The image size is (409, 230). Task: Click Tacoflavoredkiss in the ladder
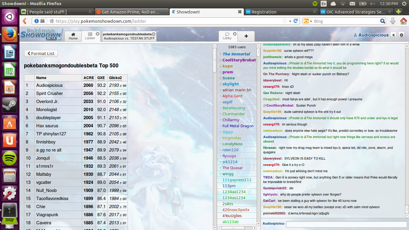52,199
